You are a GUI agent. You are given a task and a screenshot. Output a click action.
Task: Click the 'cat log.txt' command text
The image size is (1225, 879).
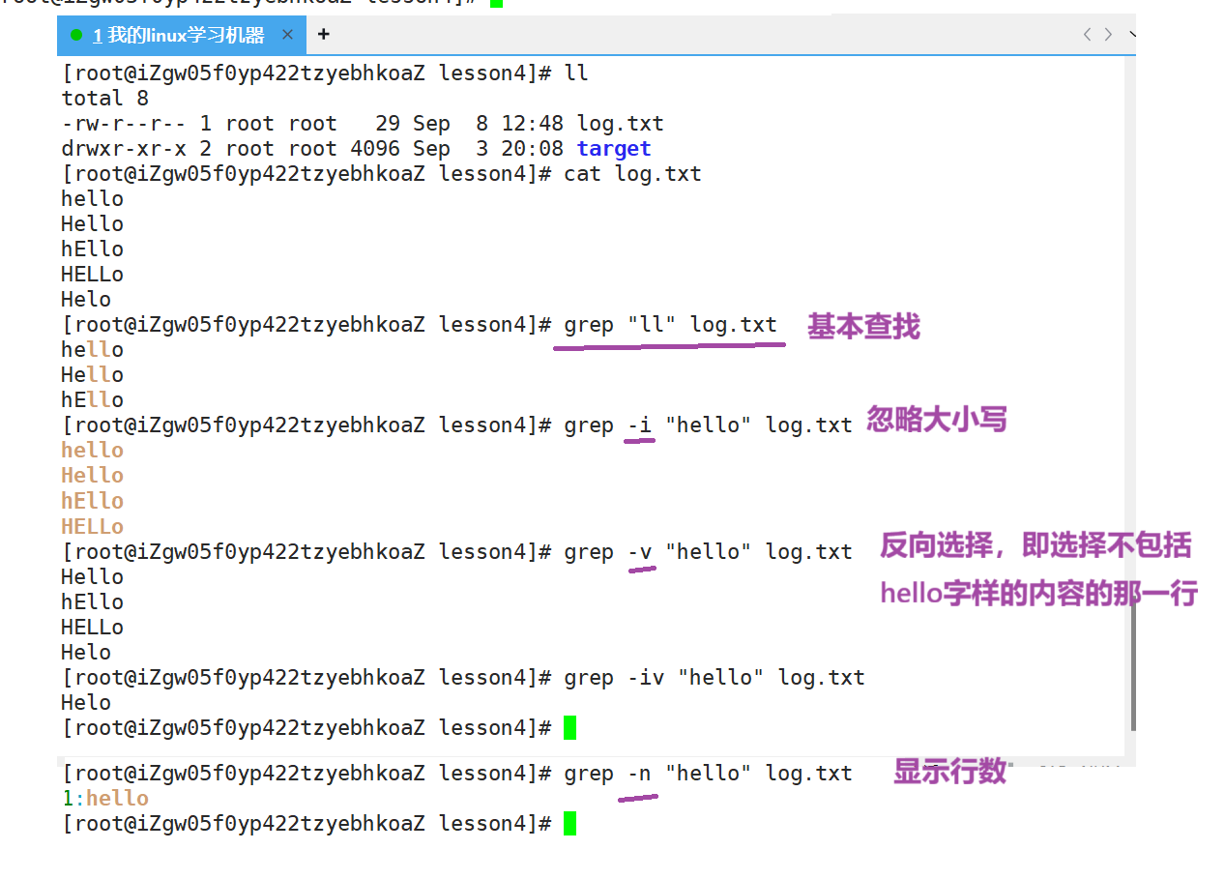click(633, 174)
